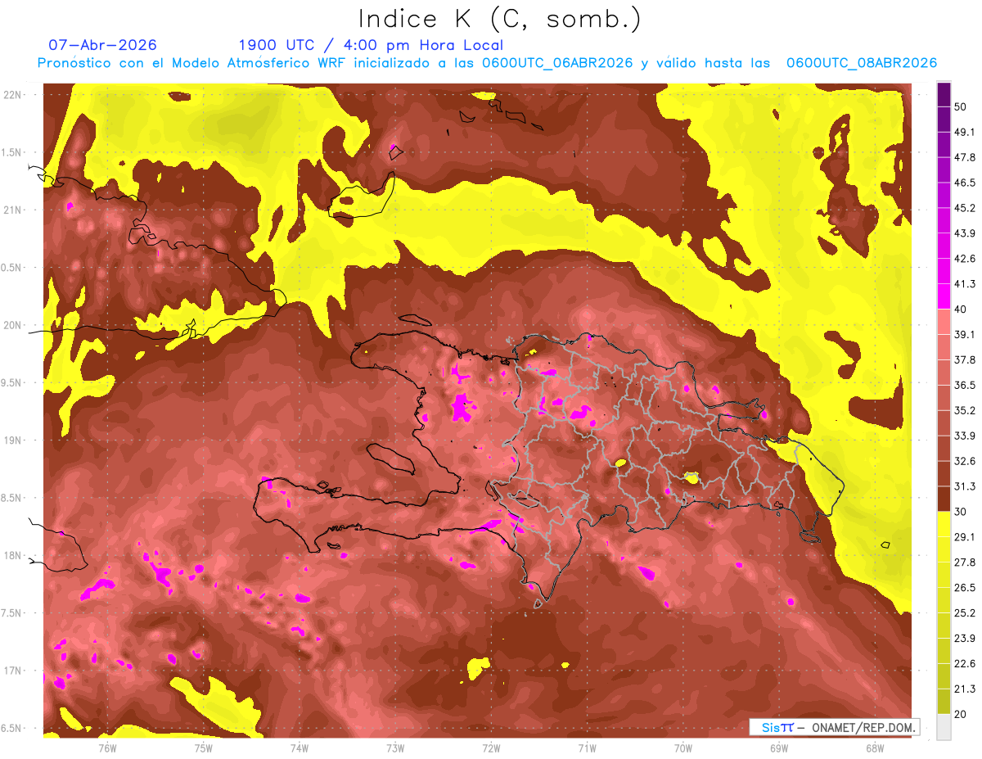Click the WRF model forecast description line
Viewport: 982px width, 759px height.
tap(487, 63)
